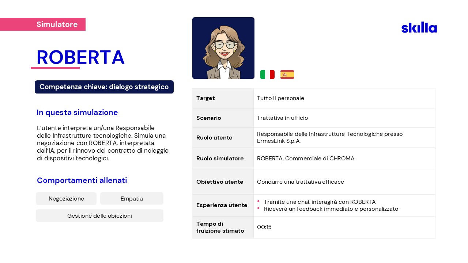The width and height of the screenshot is (468, 263).
Task: Click the Tempo di fruizione stimato label
Action: click(x=220, y=227)
